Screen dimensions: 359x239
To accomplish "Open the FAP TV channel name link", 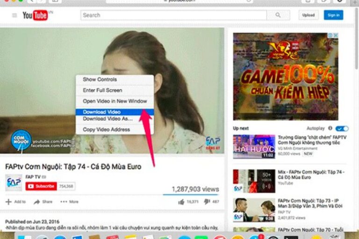I will pos(33,177).
